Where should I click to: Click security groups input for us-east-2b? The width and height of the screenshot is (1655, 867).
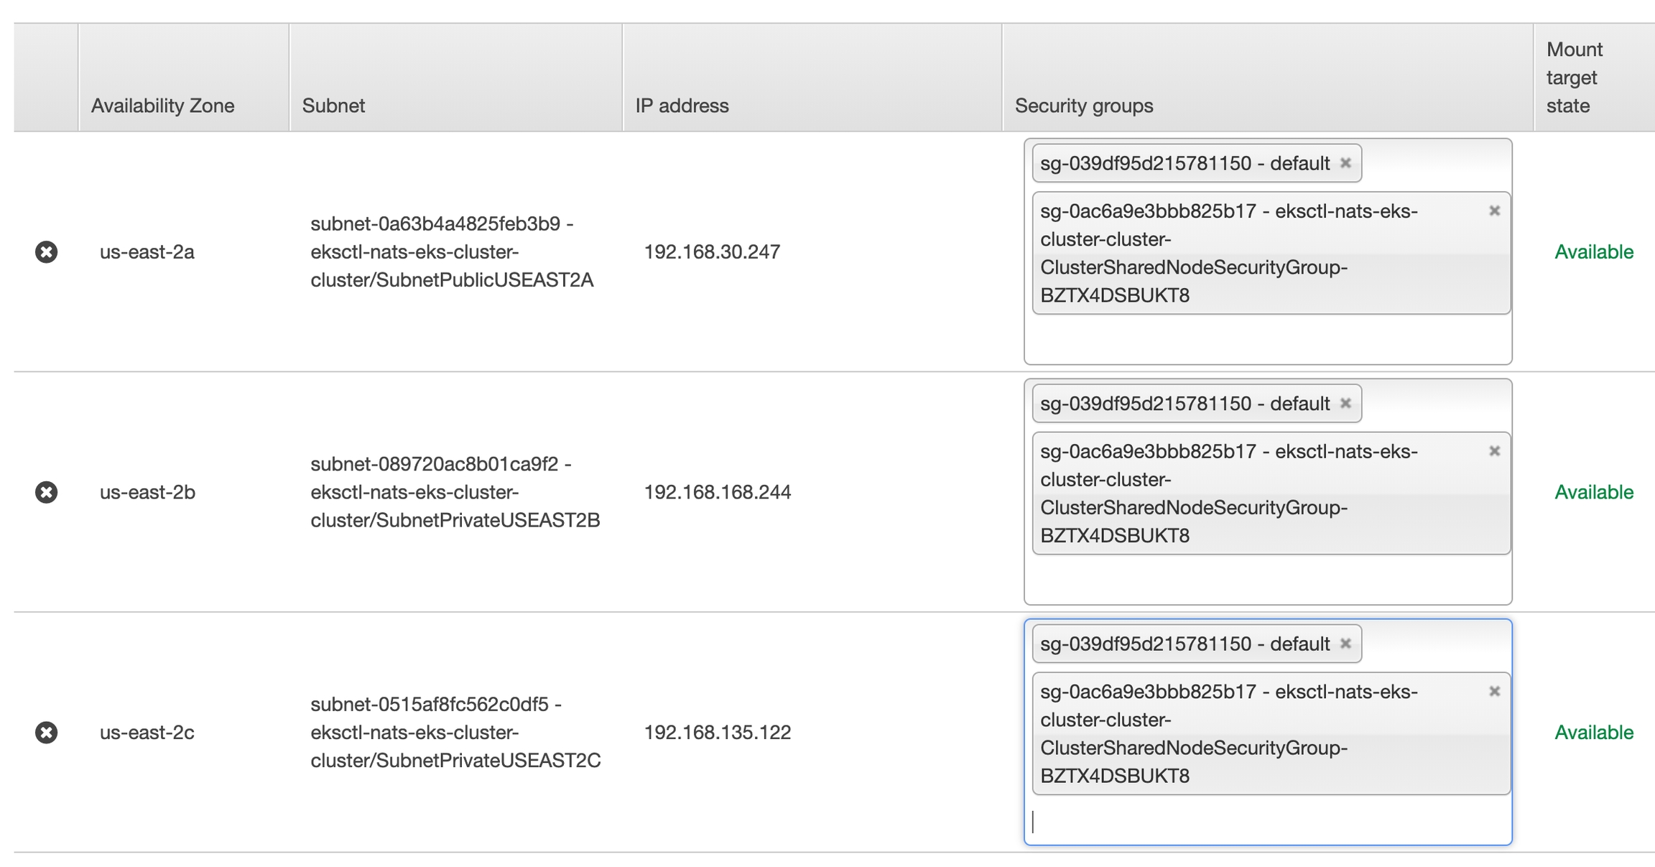(1267, 580)
